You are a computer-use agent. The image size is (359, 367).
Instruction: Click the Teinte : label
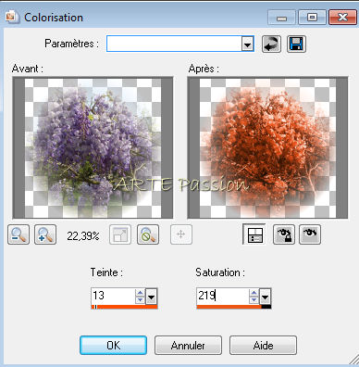[x=106, y=272]
